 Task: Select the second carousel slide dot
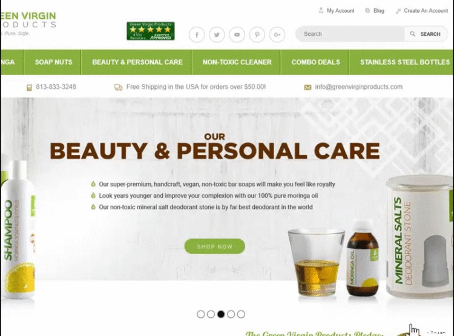[x=211, y=314]
